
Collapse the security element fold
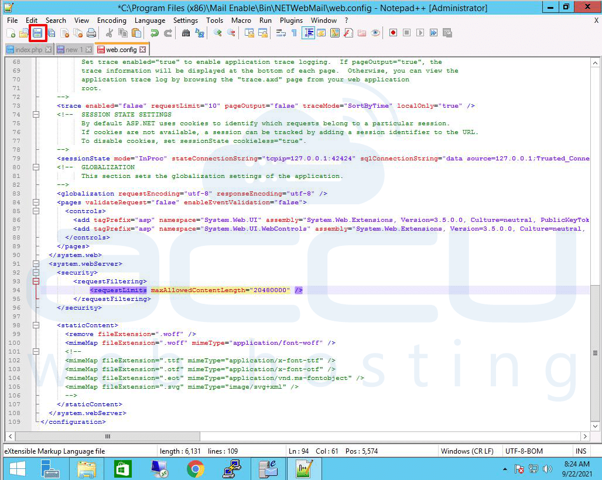36,272
